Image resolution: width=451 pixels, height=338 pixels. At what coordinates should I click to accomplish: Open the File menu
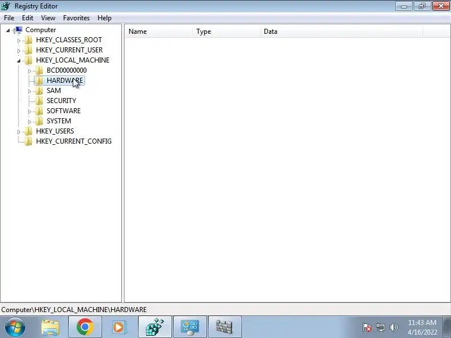(9, 18)
